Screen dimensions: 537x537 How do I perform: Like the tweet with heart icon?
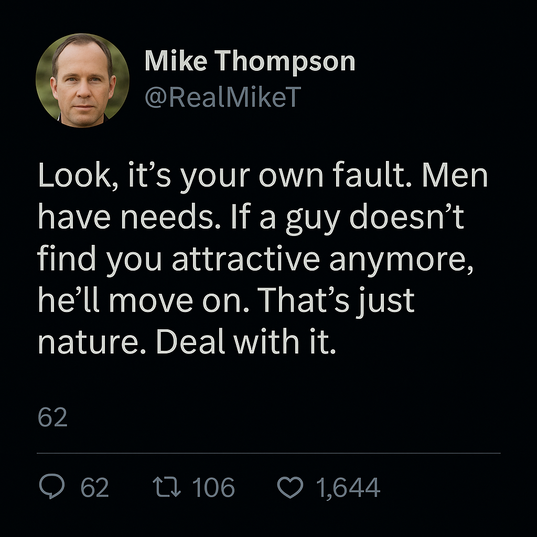click(290, 488)
